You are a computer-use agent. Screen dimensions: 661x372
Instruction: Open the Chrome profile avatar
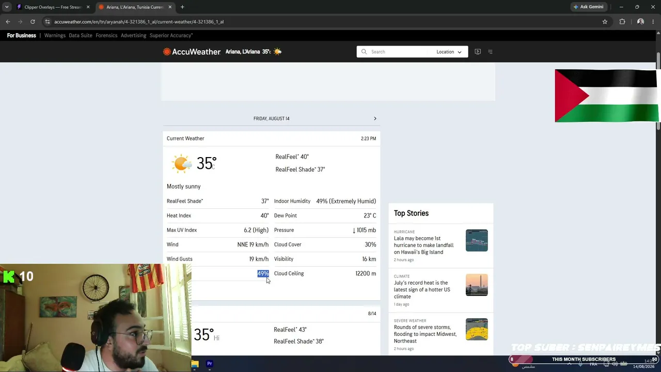[640, 22]
